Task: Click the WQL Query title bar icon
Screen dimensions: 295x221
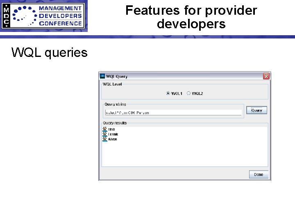Action: coord(102,76)
